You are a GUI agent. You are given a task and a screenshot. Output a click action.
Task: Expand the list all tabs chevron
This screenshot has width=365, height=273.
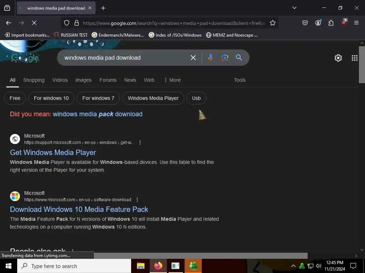pyautogui.click(x=294, y=8)
